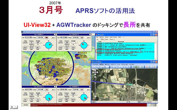Image resolution: width=177 pixels, height=110 pixels.
Task: Click the Google Maps window title bar icon
Action: [92, 62]
